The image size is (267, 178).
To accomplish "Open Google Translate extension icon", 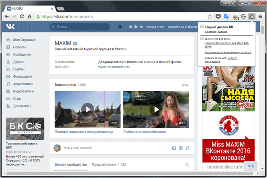I will click(226, 16).
